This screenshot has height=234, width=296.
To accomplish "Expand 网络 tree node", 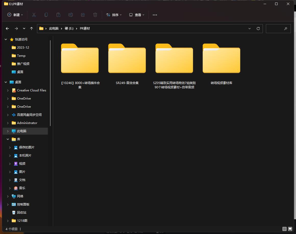I will click(x=8, y=196).
